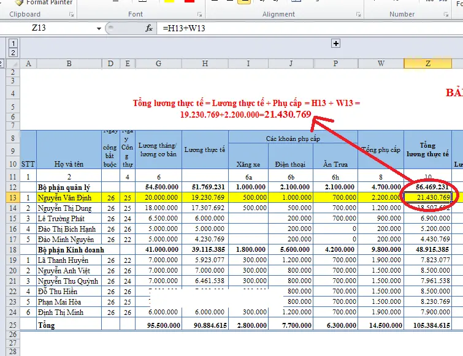Click the 56.469.231 subtotal cell
Screen dimensions: 463x356
(428, 187)
